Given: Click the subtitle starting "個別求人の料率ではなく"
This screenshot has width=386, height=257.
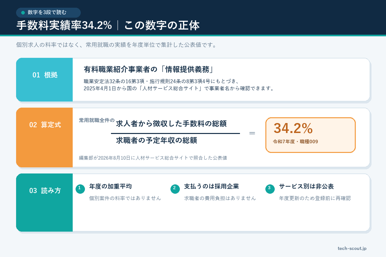Looking at the screenshot, I should tap(116, 45).
